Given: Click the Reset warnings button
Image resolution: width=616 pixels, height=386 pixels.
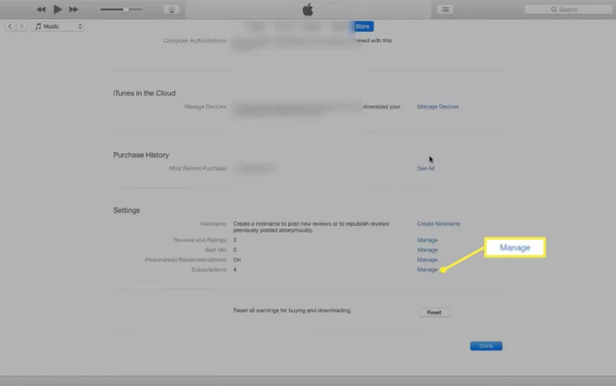Looking at the screenshot, I should (x=434, y=312).
